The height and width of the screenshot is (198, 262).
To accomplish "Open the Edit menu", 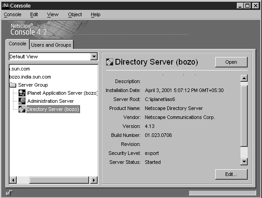I will click(34, 14).
